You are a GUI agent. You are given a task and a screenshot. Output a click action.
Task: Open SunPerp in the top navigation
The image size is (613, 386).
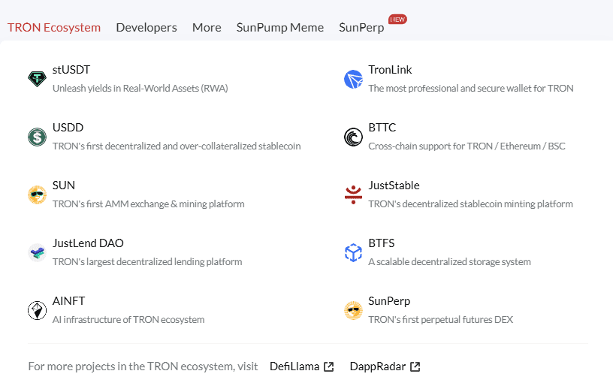361,27
